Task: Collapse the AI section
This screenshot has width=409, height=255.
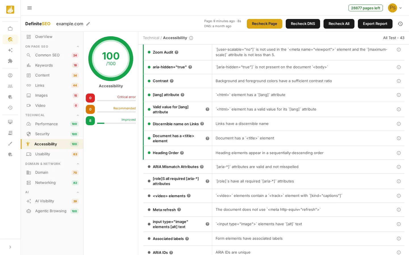Action: [x=78, y=192]
